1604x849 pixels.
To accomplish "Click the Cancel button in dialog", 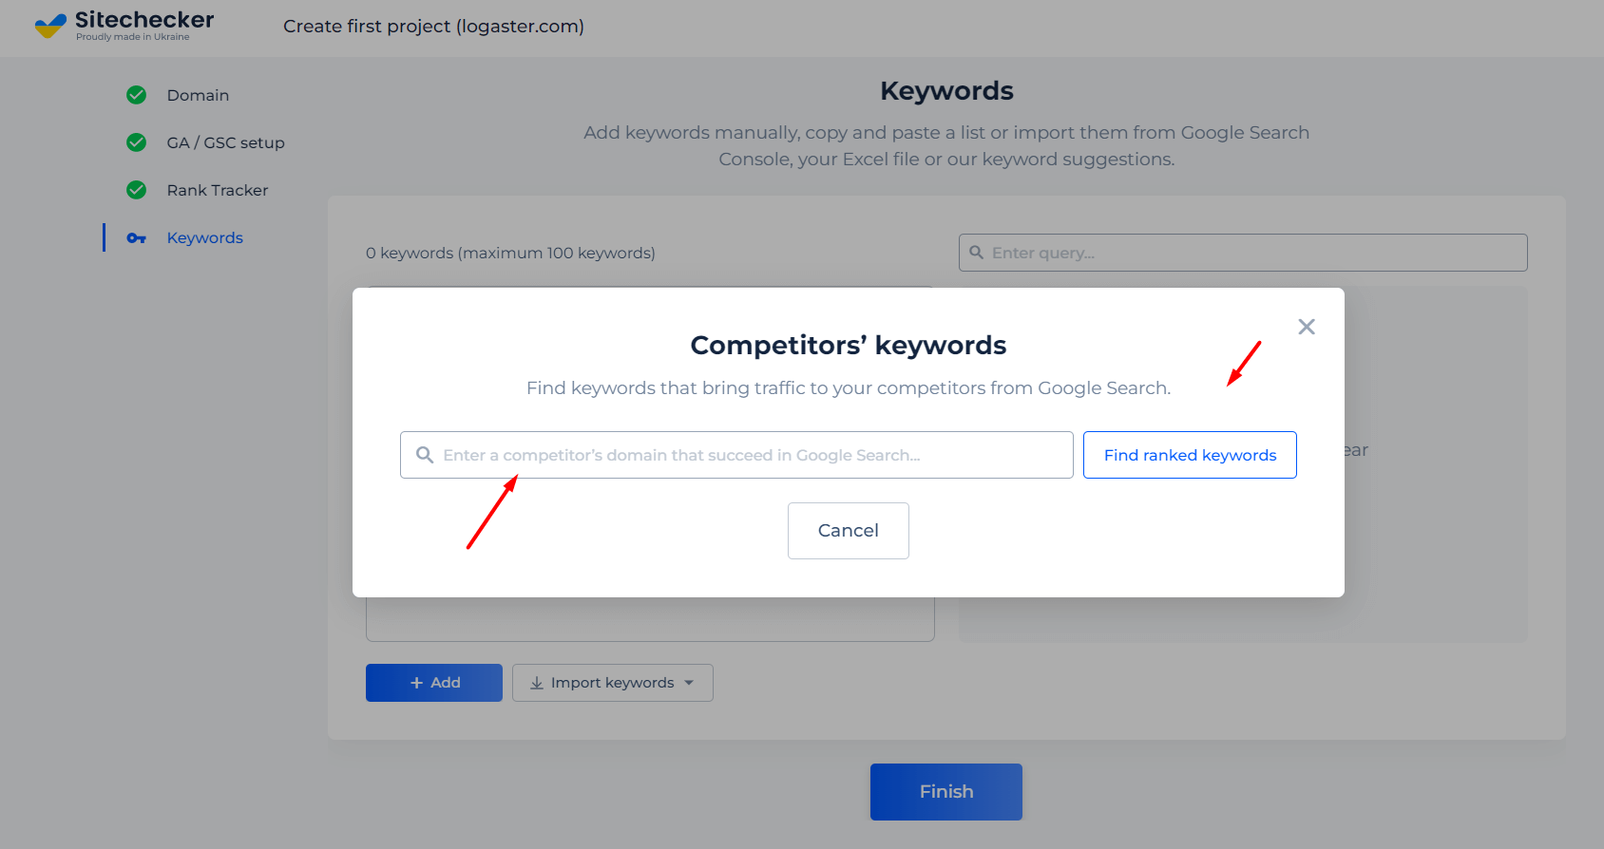I will point(849,531).
